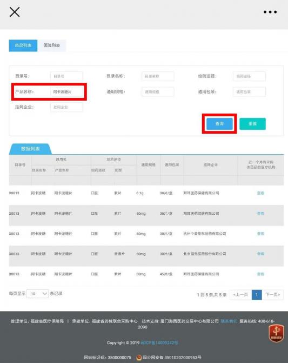Switch to the 药品列表 tab
This screenshot has height=363, width=288.
pyautogui.click(x=23, y=45)
